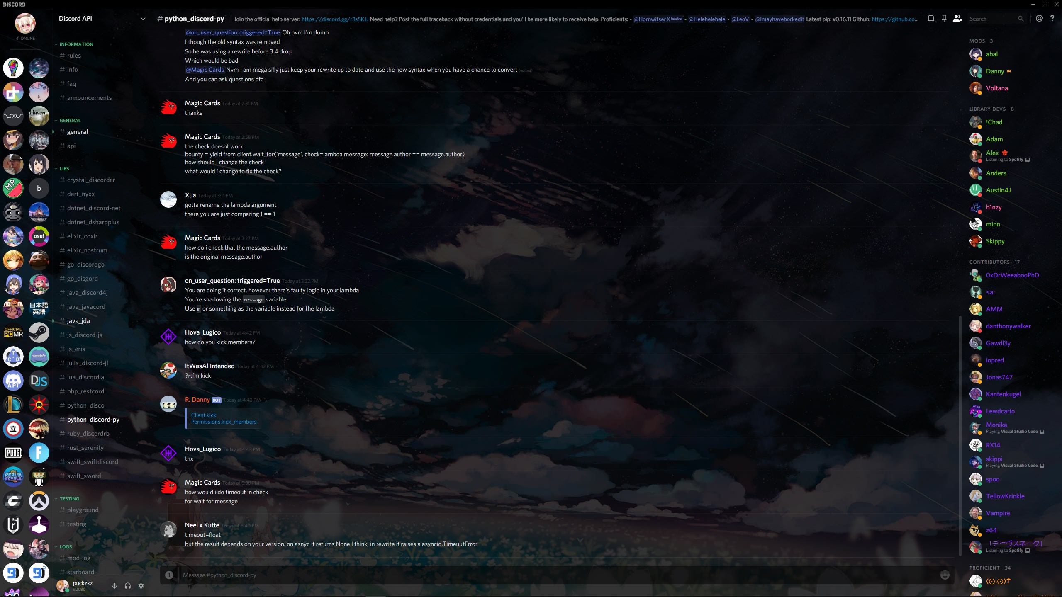Open user settings with the gear icon
Viewport: 1062px width, 597px height.
[141, 586]
